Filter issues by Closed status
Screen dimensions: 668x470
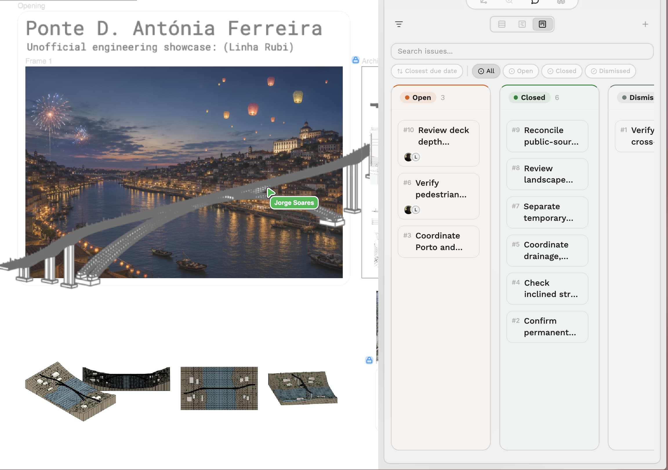(x=562, y=71)
